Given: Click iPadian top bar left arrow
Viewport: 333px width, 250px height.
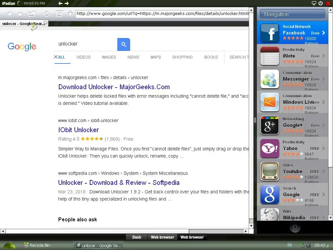Looking at the screenshot, I should click(x=60, y=3).
